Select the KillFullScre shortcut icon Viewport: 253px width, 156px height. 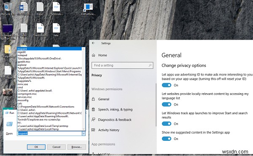pos(88,10)
